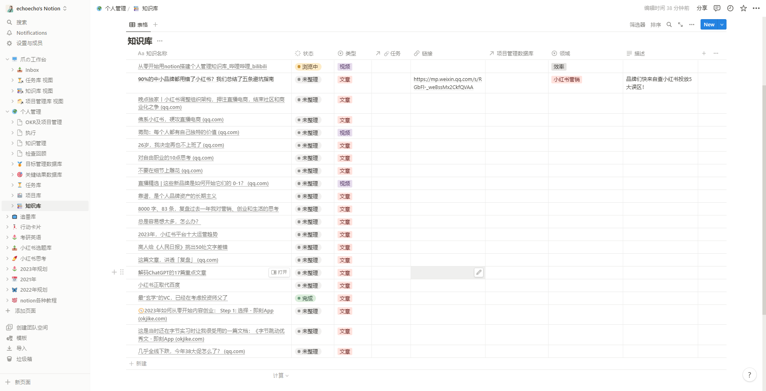
Task: Open the 小红书正取代百度 entry
Action: [x=159, y=285]
